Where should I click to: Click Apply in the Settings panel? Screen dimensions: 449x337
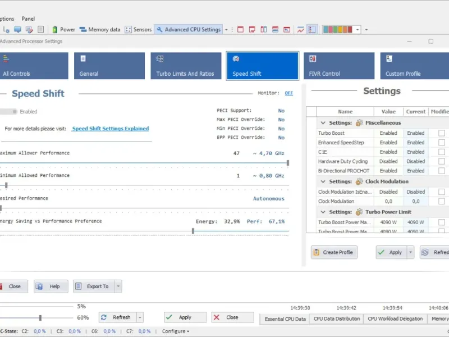(x=391, y=252)
